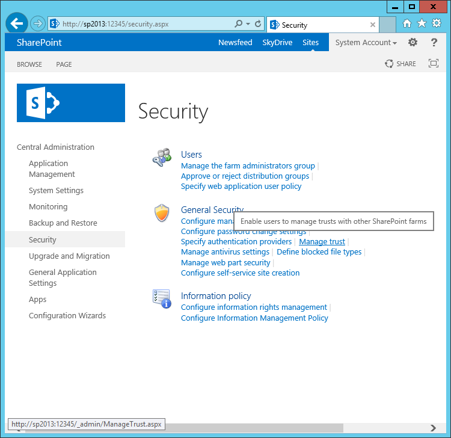Open Backup and Restore in sidebar
The image size is (451, 438).
tap(63, 223)
